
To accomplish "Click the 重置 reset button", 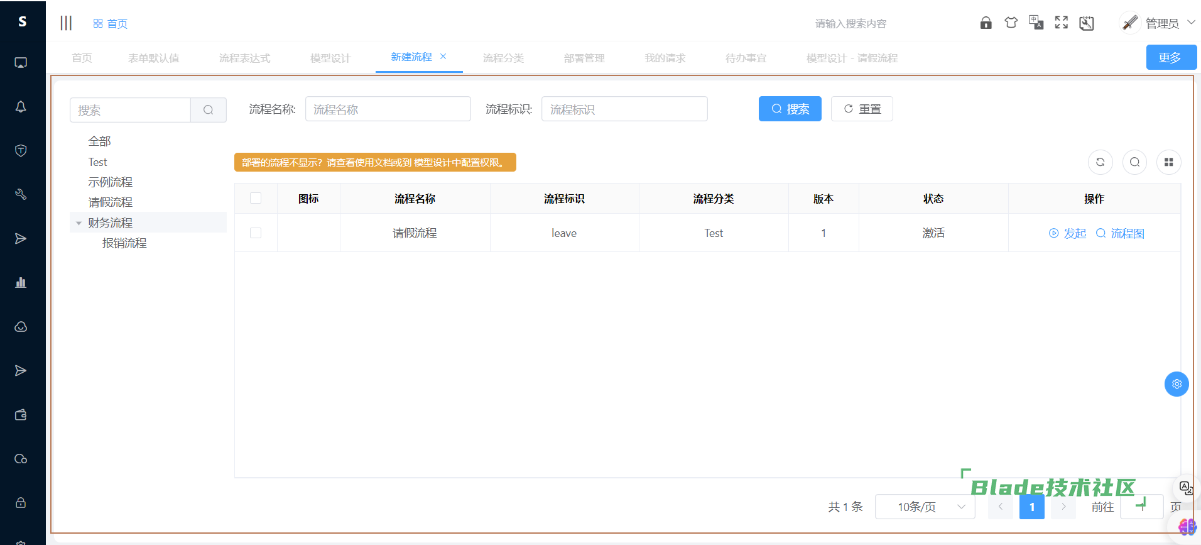I will (862, 109).
